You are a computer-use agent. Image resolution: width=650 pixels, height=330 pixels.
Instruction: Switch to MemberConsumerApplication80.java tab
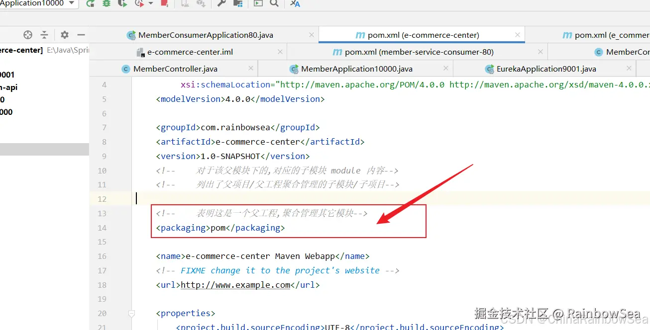coord(206,35)
